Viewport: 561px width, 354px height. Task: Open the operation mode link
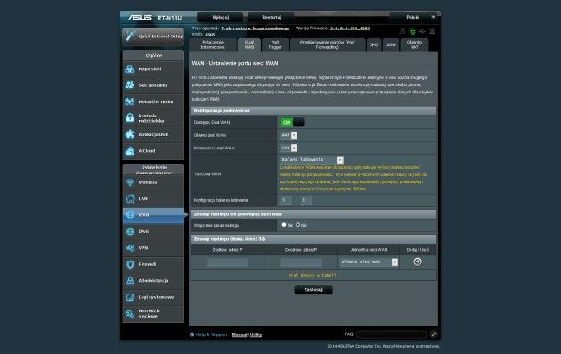pyautogui.click(x=255, y=28)
